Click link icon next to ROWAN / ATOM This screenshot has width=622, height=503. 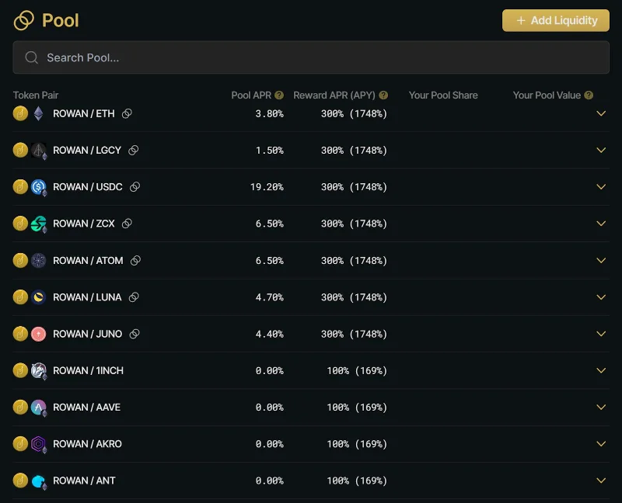135,260
